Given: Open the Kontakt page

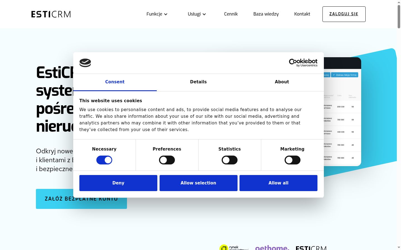Looking at the screenshot, I should pyautogui.click(x=302, y=14).
